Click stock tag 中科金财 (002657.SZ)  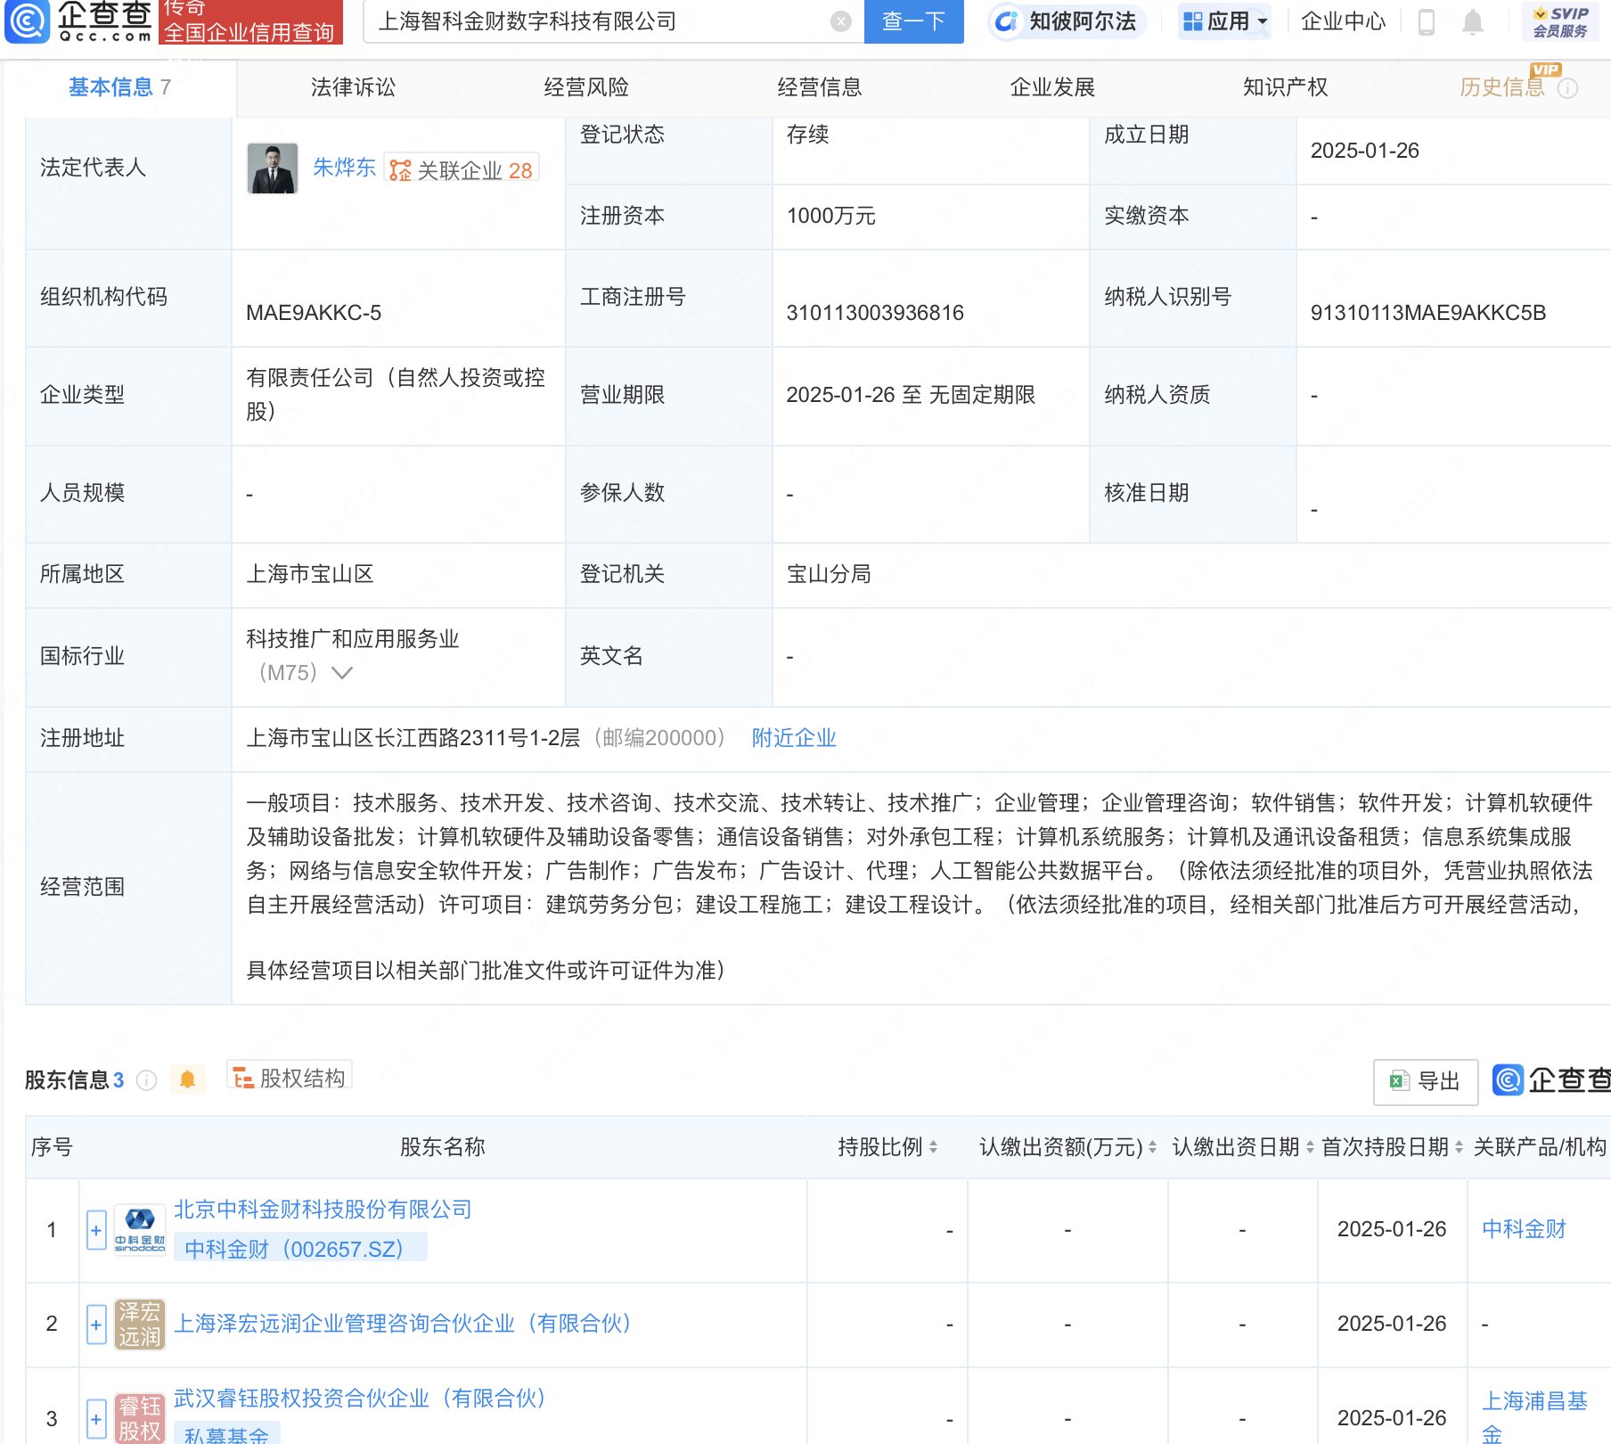pos(301,1248)
